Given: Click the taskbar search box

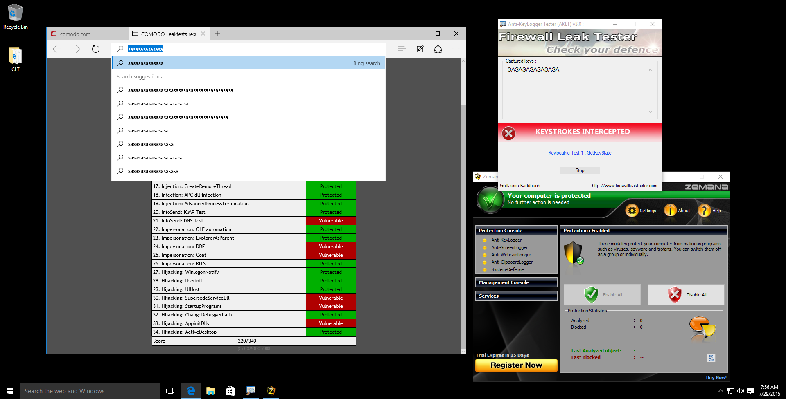Looking at the screenshot, I should point(90,391).
